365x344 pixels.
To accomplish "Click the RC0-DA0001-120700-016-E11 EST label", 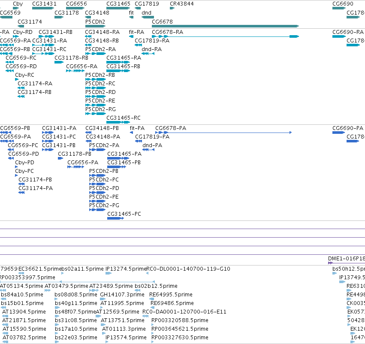I will [184, 312].
